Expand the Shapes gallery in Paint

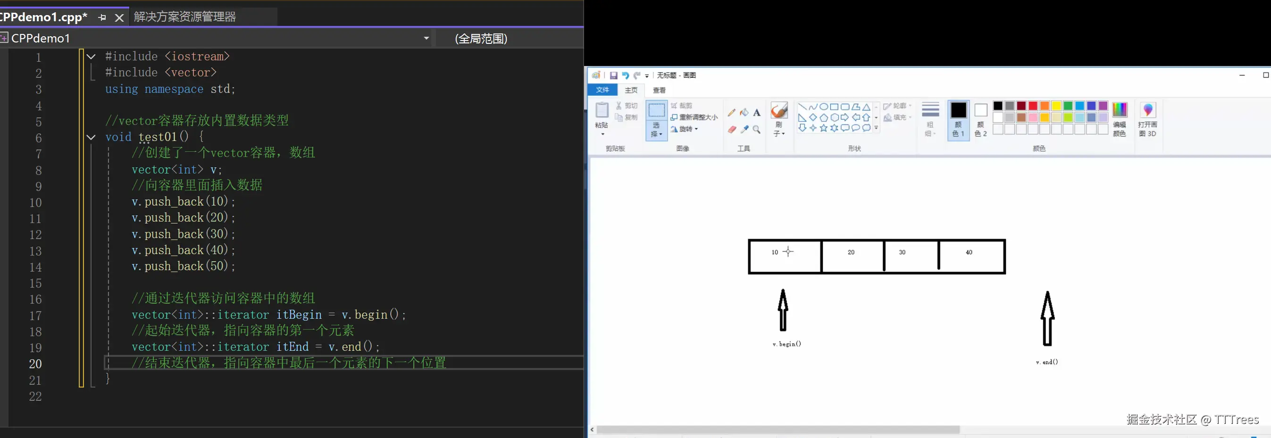(x=876, y=128)
